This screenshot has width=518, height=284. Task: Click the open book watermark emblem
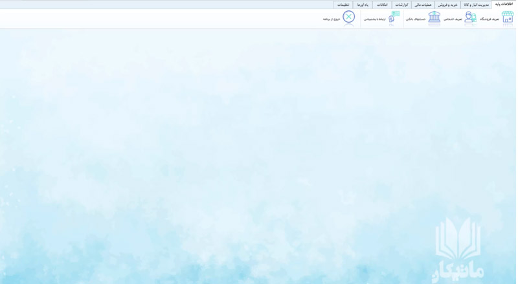(x=458, y=239)
